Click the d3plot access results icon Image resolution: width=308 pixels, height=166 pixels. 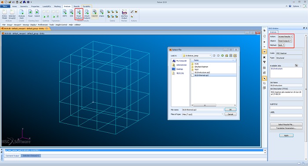coord(102,13)
